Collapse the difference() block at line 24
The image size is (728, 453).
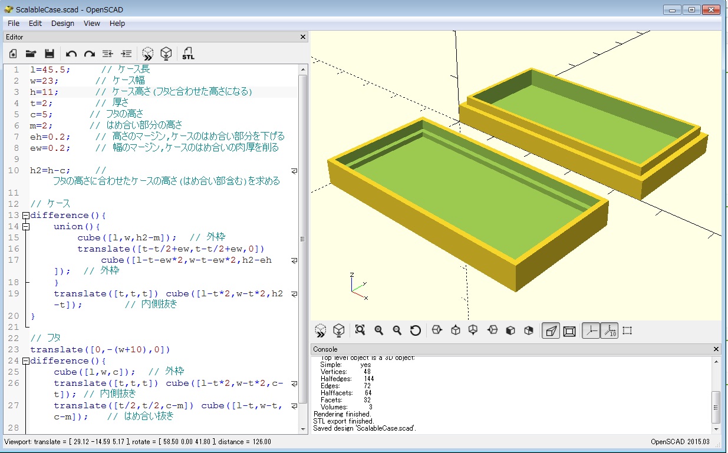(26, 361)
